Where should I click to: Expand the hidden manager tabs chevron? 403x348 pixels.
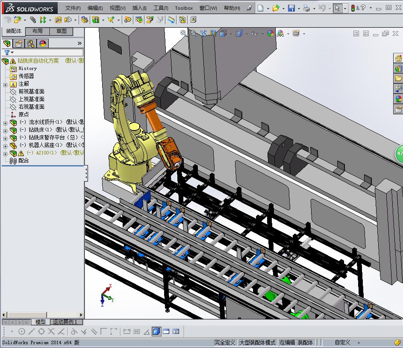pos(79,43)
